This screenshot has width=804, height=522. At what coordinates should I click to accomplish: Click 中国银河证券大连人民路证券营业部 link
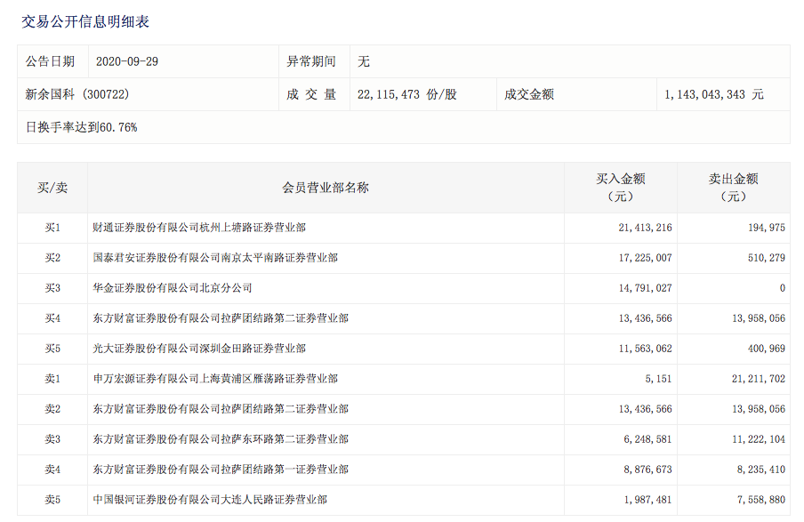tap(210, 500)
